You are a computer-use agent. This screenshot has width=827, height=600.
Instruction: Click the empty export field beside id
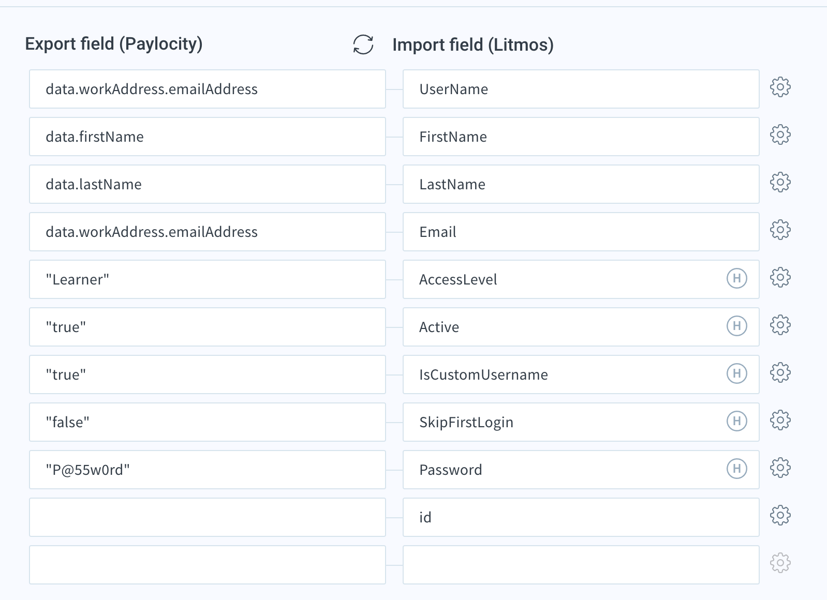tap(208, 517)
